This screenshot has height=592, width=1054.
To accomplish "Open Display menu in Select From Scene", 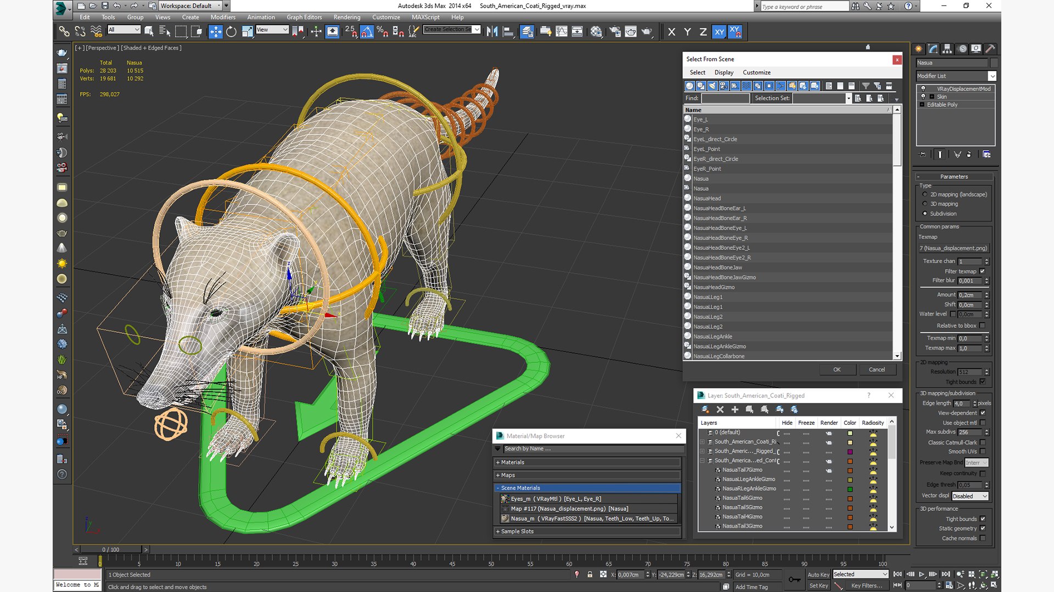I will (724, 72).
